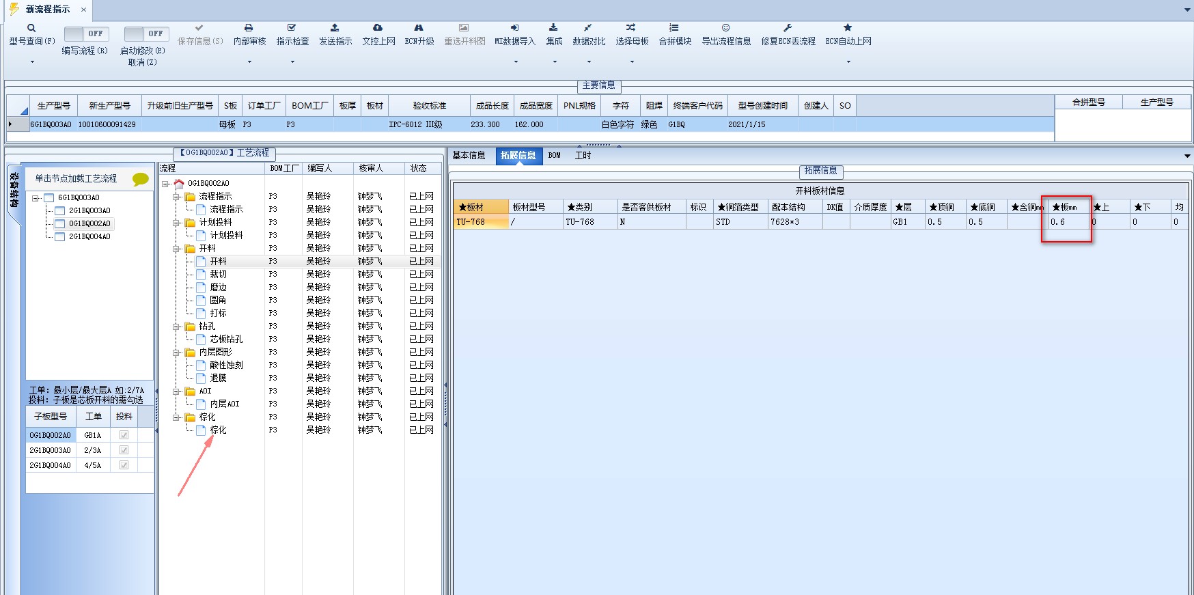The height and width of the screenshot is (595, 1194).
Task: Click the 钻孔 folder icon
Action: pos(191,326)
